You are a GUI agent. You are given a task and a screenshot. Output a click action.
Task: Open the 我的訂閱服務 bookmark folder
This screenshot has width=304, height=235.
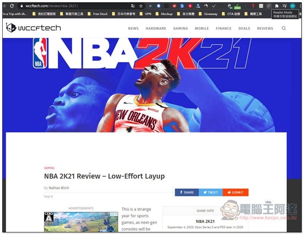[x=44, y=14]
